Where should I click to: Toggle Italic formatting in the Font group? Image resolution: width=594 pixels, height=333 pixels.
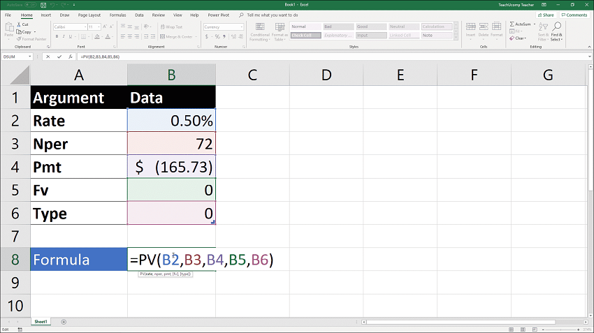pyautogui.click(x=62, y=35)
